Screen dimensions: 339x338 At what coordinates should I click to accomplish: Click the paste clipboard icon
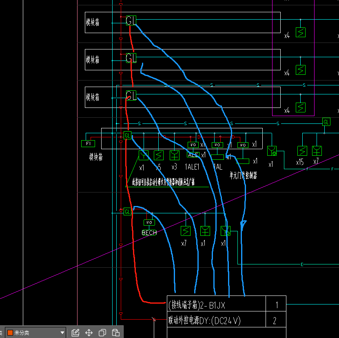pyautogui.click(x=116, y=333)
